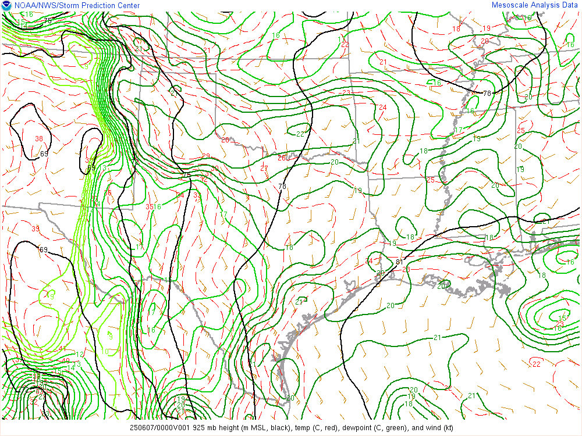Click the red 41 temperature label
This screenshot has height=436, width=582.
click(x=63, y=349)
